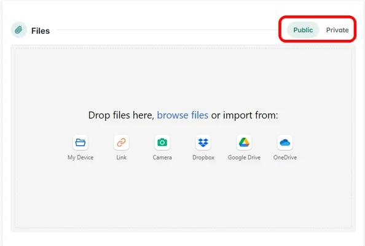Screen dimensions: 365x246
Task: Click the Drop files here text
Action: pyautogui.click(x=121, y=115)
